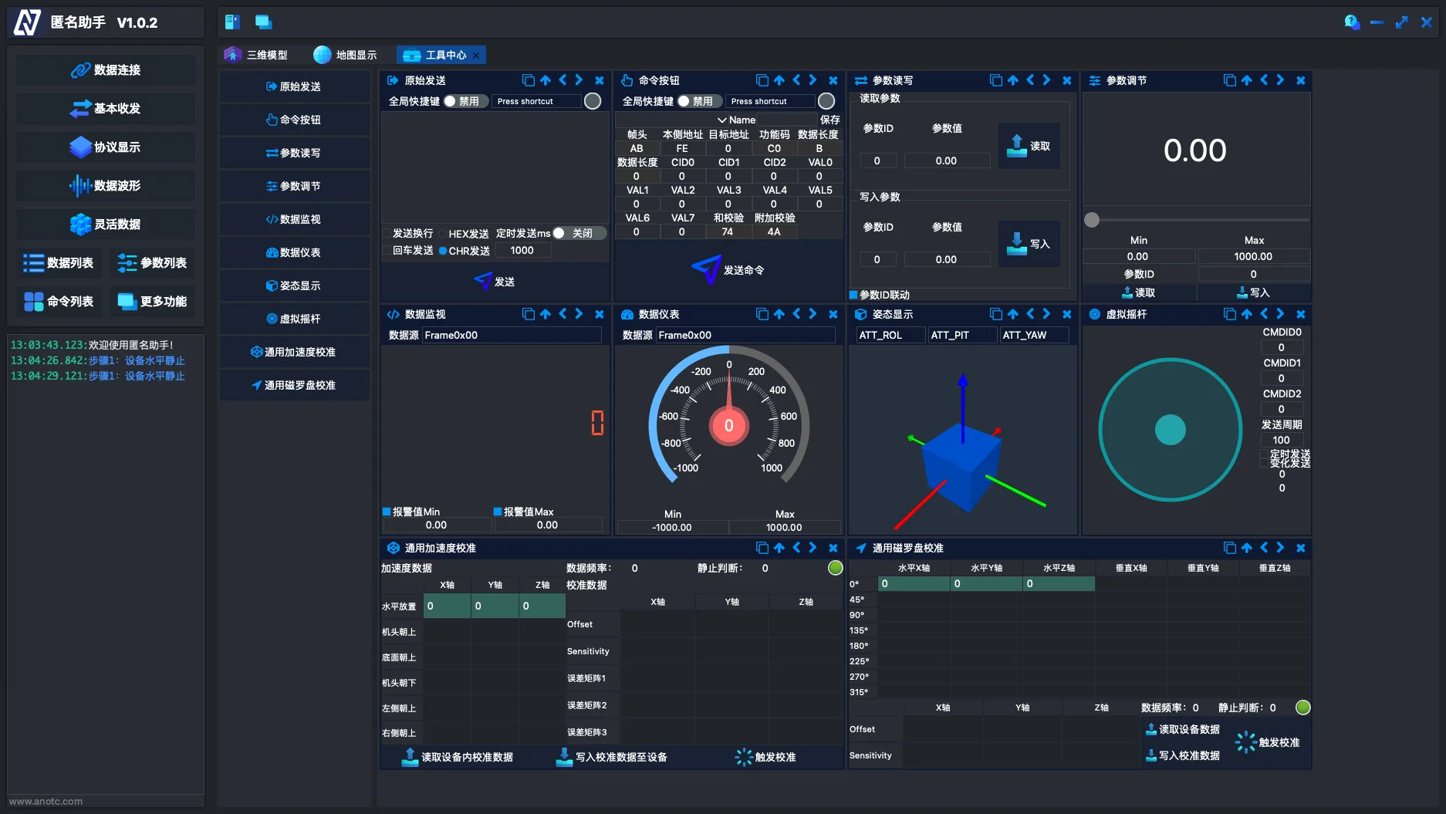Move the 参数调节 panel up with its arrow

1247,80
